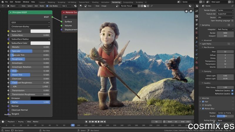The height and width of the screenshot is (132, 235).
Task: Pin the image with the pin icon
Action: point(152,6)
